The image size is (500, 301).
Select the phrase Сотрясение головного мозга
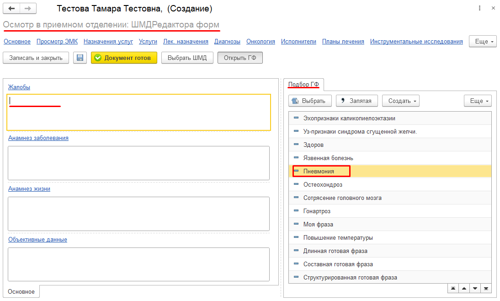click(390, 198)
